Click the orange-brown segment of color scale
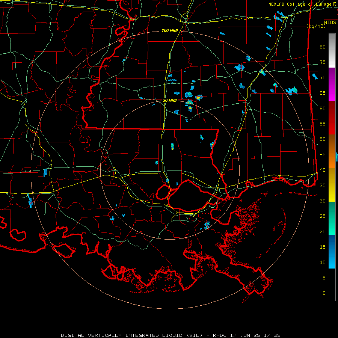The height and width of the screenshot is (338, 338). point(332,151)
